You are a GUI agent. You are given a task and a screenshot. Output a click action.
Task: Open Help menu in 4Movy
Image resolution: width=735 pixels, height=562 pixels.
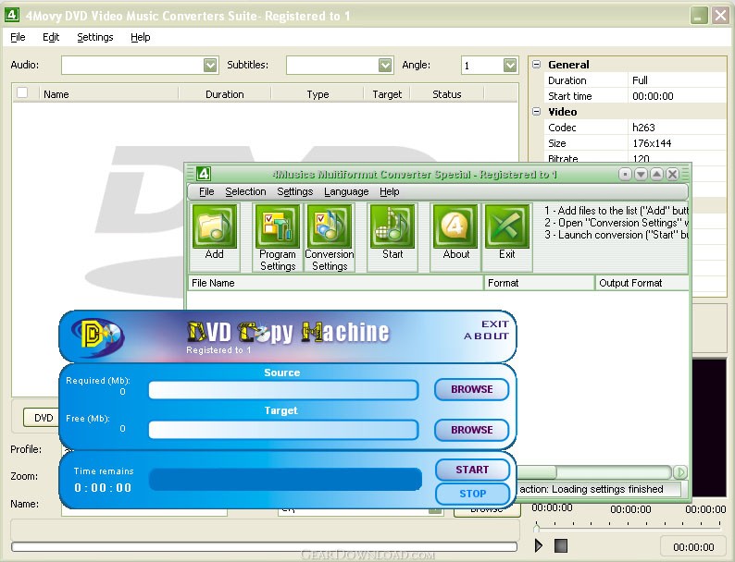140,37
